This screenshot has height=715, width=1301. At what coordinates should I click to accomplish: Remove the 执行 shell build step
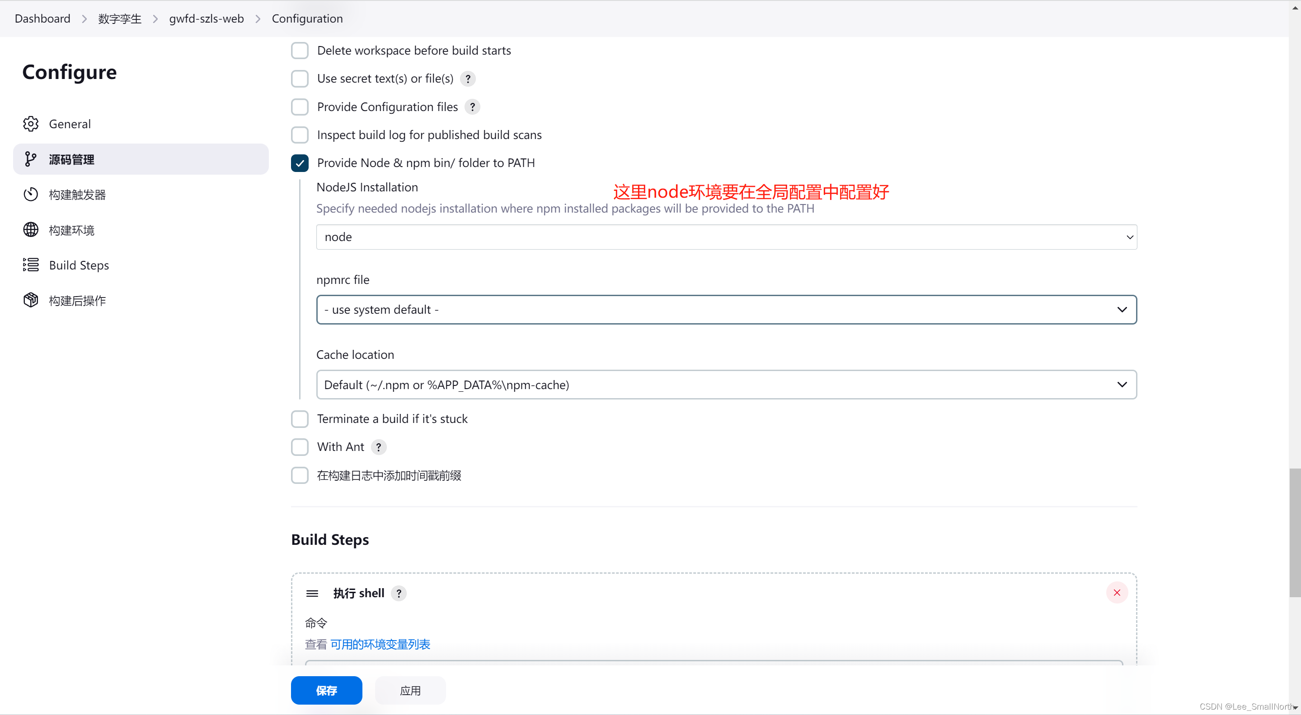pos(1117,592)
